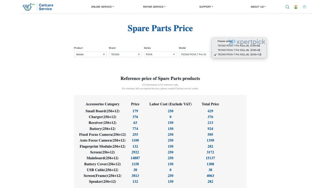Click the Screen(Frame)(256+12) row label

(102, 176)
